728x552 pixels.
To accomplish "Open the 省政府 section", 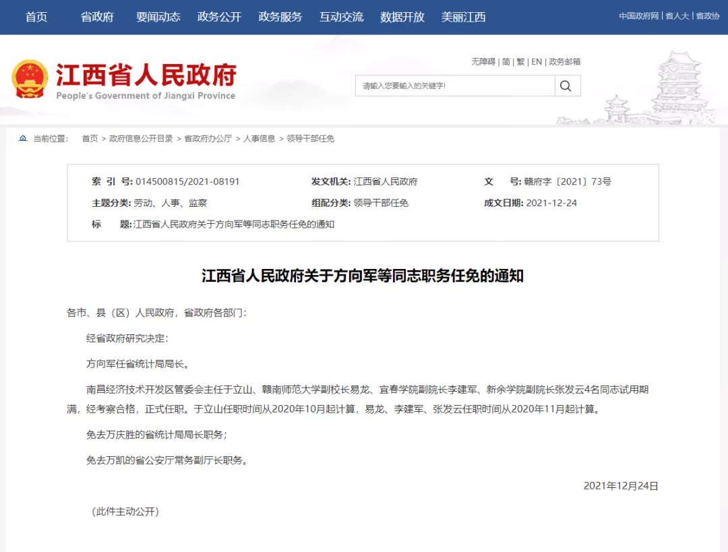I will 96,18.
